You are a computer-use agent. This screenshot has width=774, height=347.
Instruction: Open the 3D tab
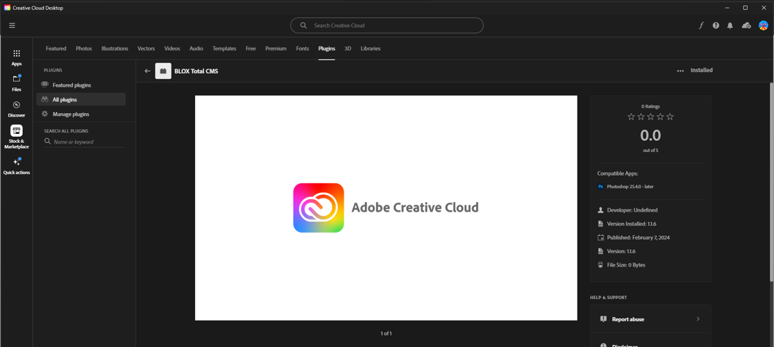coord(348,49)
